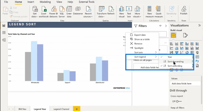203x111 pixels.
Task: Choose the line chart visual
Action: pos(172,48)
